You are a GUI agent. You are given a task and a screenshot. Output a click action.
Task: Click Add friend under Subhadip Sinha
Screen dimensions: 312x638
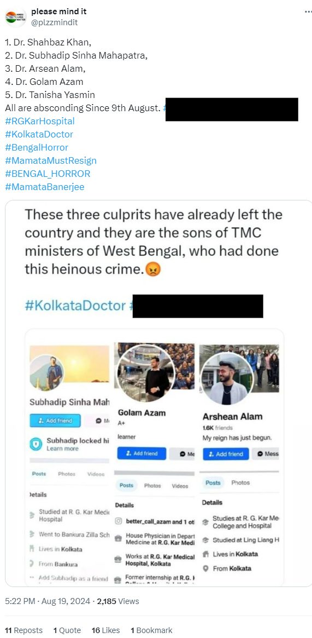(55, 421)
